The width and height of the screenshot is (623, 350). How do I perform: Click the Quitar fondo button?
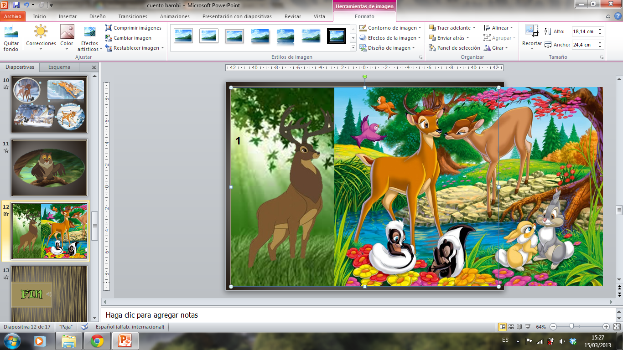[11, 38]
